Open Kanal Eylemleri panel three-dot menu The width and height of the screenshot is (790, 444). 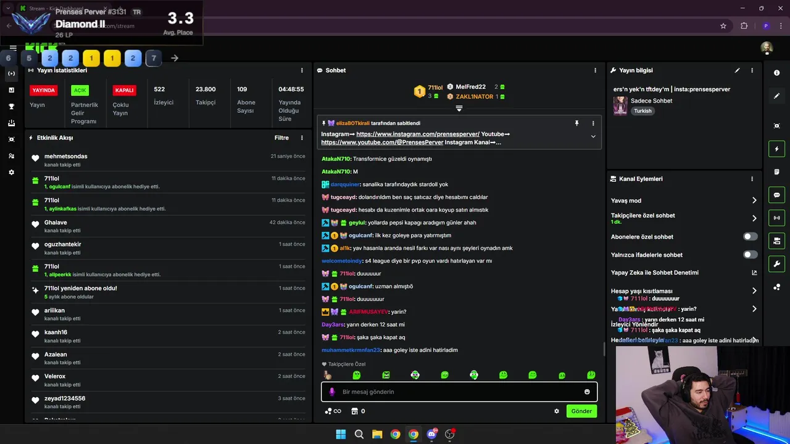(752, 179)
